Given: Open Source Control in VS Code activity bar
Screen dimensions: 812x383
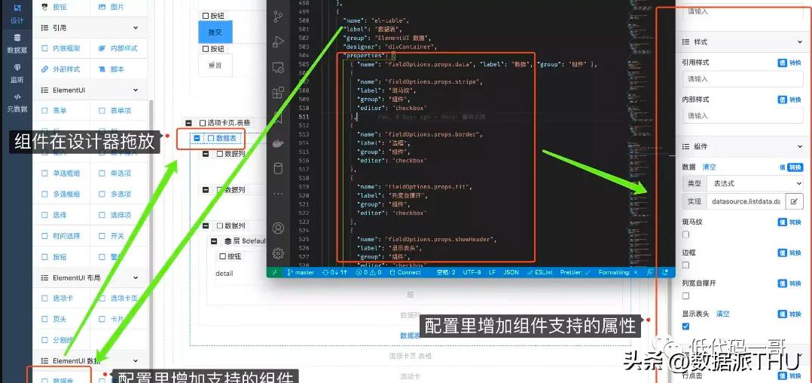Looking at the screenshot, I should point(278,16).
